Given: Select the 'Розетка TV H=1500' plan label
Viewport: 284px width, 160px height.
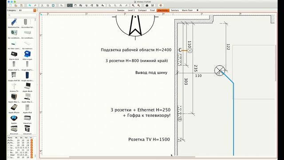Looking at the screenshot, I should pyautogui.click(x=149, y=139).
